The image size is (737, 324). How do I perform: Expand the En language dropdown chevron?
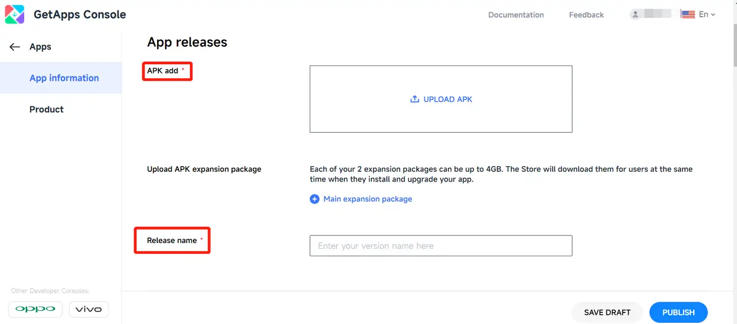point(713,15)
